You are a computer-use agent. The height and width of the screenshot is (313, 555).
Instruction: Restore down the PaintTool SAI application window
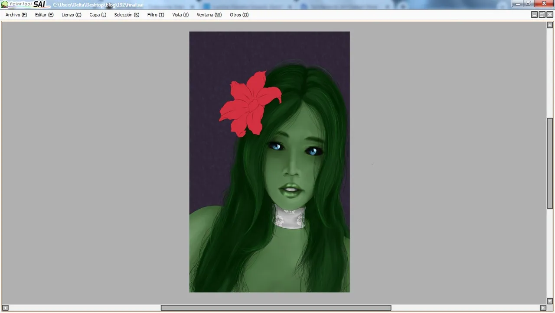529,4
